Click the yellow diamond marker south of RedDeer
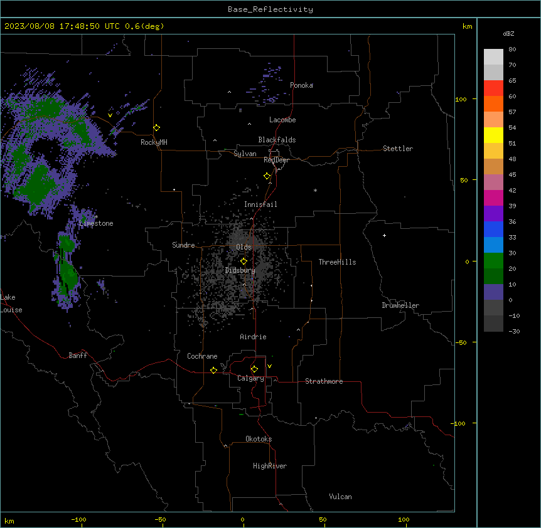Image resolution: width=541 pixels, height=528 pixels. (x=267, y=176)
